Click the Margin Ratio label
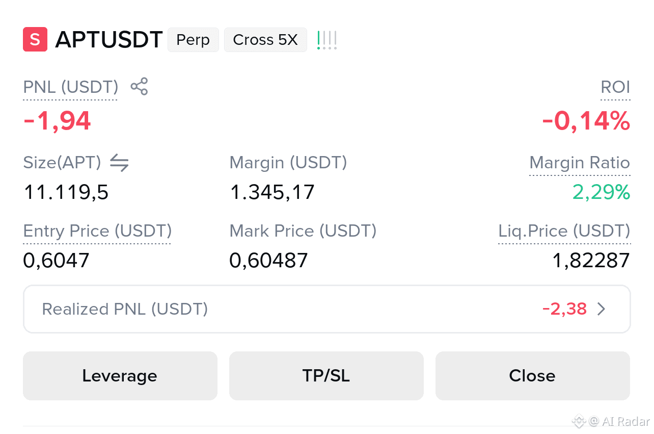The height and width of the screenshot is (434, 654). point(580,163)
